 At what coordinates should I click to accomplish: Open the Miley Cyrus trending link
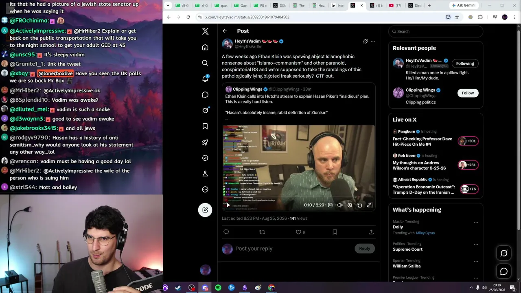click(x=425, y=233)
